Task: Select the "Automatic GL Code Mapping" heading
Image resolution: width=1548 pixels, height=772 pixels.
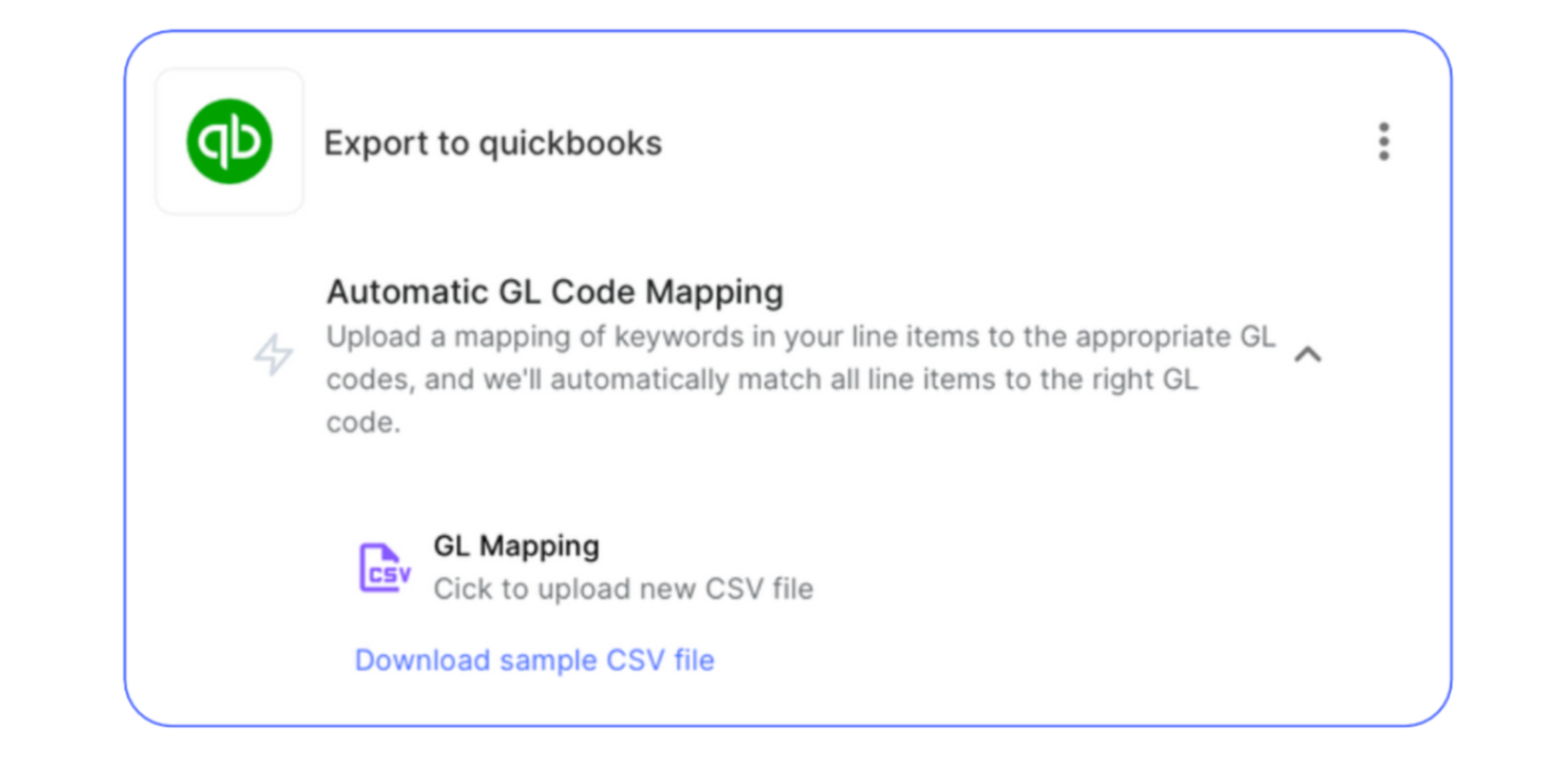Action: [554, 293]
